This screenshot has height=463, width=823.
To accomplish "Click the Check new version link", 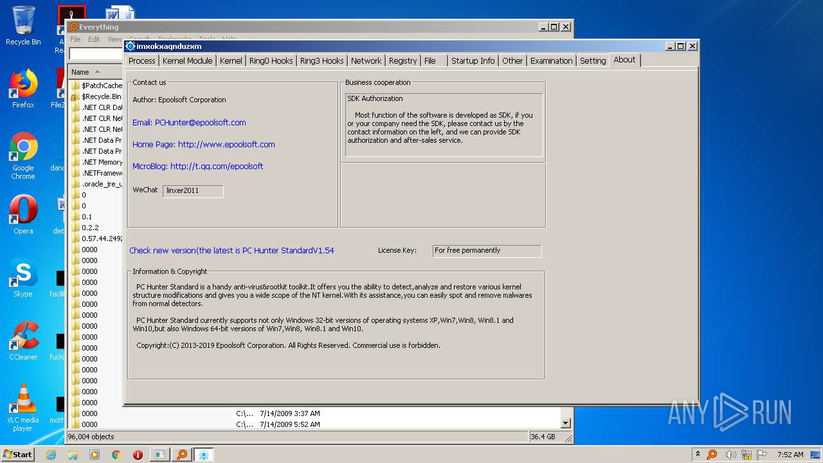I will pos(231,250).
